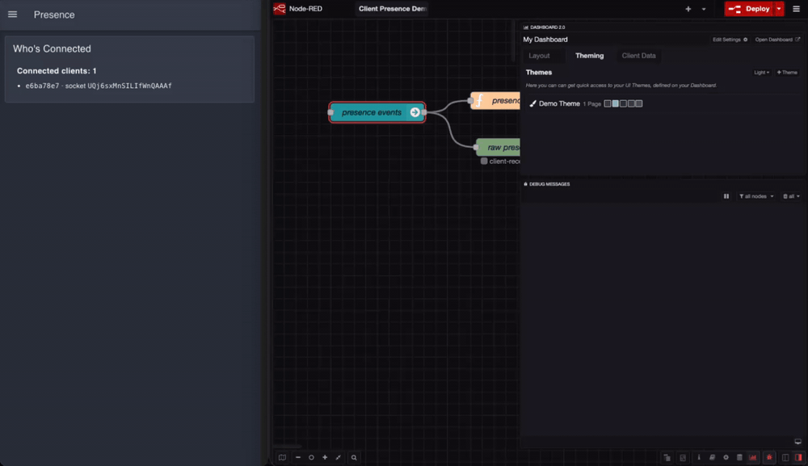The width and height of the screenshot is (808, 466).
Task: Click the Connected clients: 1 text
Action: pyautogui.click(x=57, y=71)
